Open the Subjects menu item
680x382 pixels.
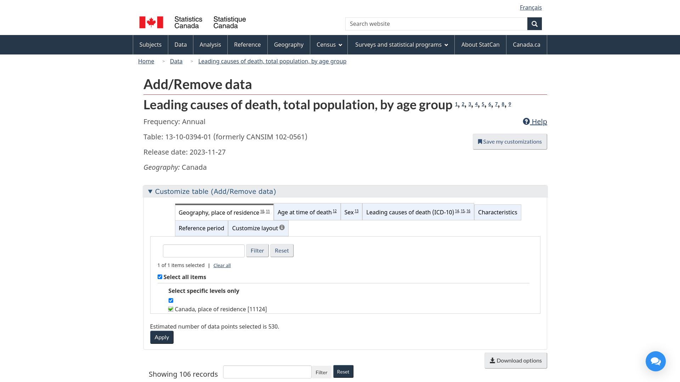[151, 45]
